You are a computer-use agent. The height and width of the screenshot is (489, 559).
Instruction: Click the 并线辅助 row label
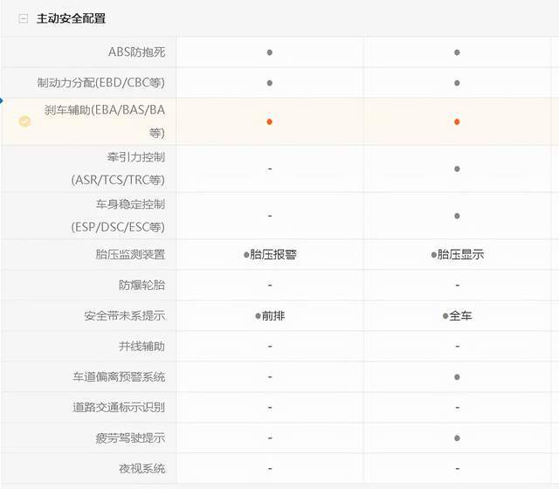pyautogui.click(x=141, y=347)
